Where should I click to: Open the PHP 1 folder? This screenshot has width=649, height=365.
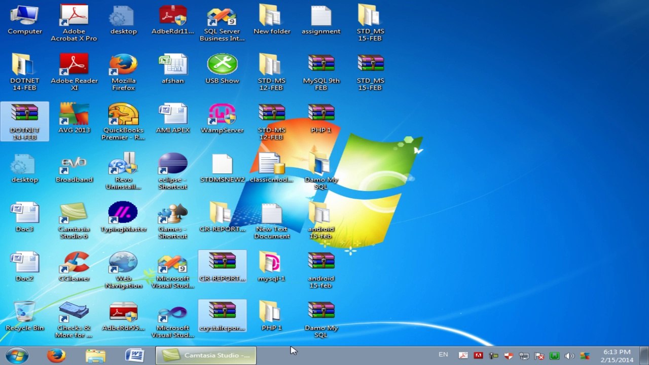(x=272, y=316)
